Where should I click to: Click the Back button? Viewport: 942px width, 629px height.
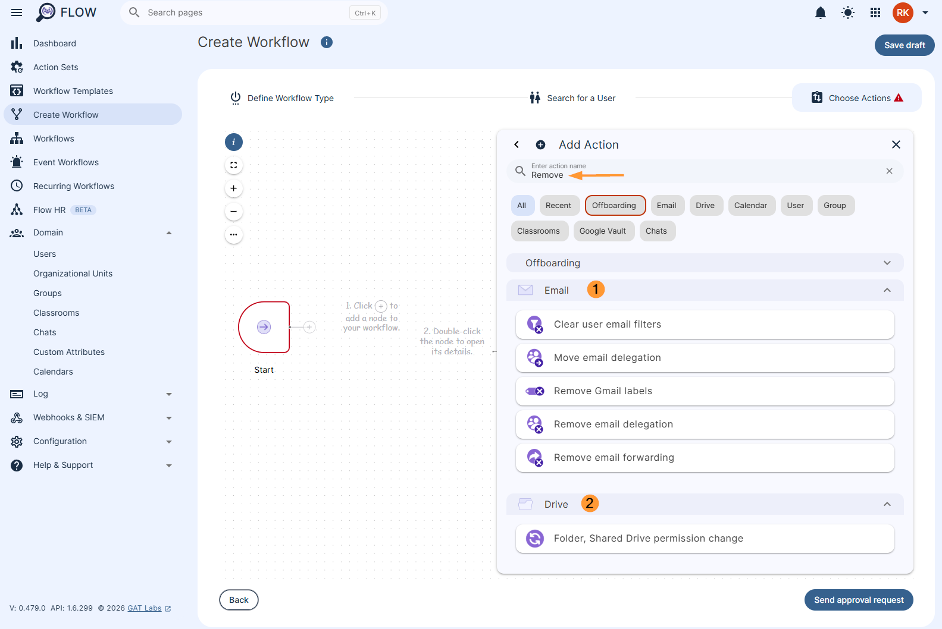[x=239, y=600]
